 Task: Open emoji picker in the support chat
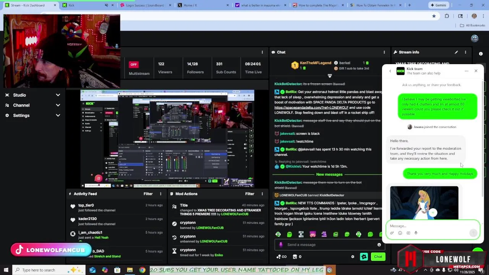400,233
